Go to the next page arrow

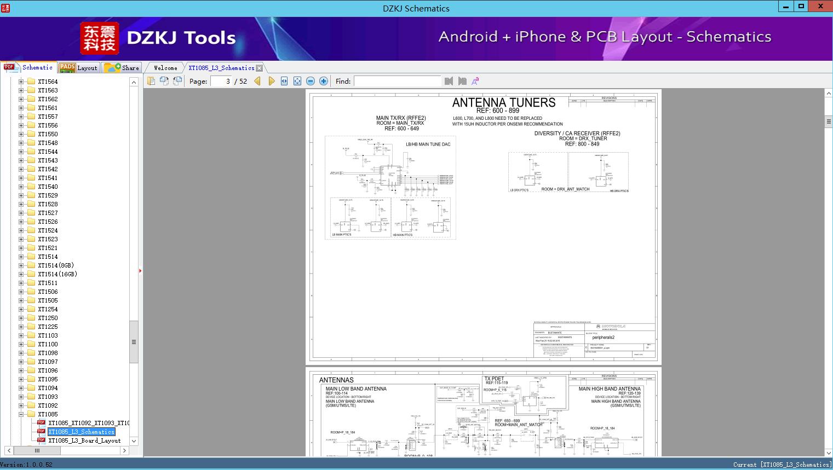click(271, 81)
